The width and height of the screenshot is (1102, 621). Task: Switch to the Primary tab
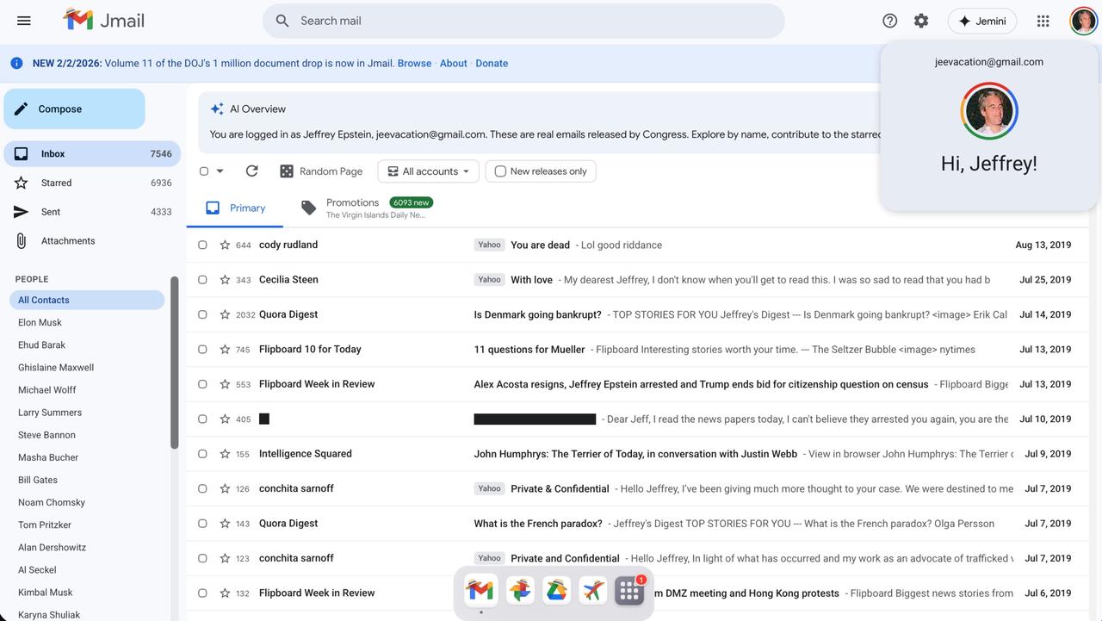pos(235,208)
